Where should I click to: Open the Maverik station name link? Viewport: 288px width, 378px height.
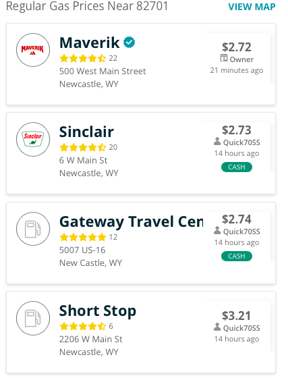(89, 43)
